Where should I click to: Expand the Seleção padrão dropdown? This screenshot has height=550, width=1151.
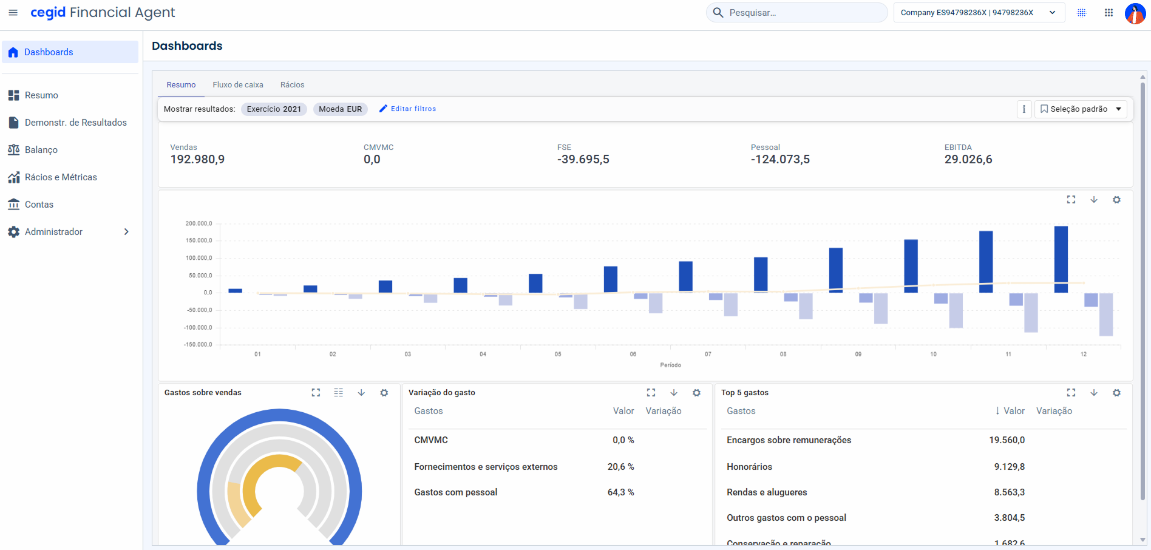1081,109
